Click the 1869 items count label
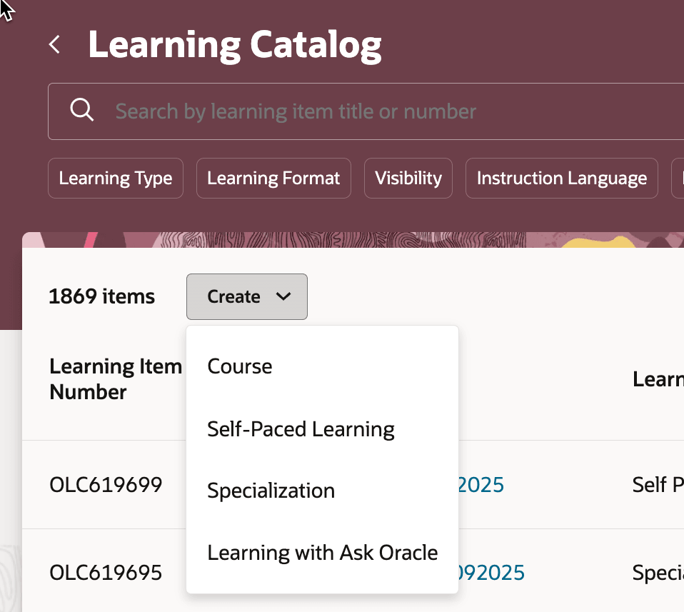This screenshot has height=612, width=684. click(101, 296)
